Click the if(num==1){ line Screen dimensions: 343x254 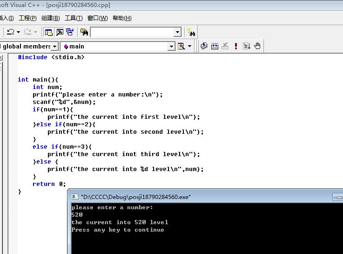(53, 109)
